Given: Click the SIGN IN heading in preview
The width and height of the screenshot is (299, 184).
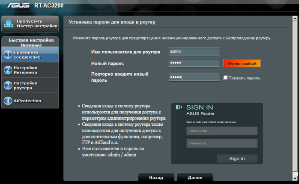Looking at the screenshot, I should [x=200, y=107].
